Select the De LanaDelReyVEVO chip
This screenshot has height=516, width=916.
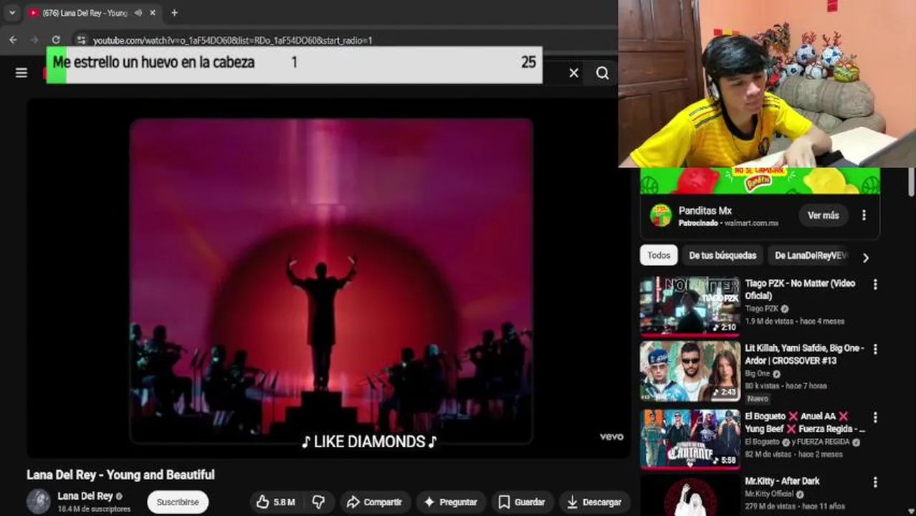point(811,255)
